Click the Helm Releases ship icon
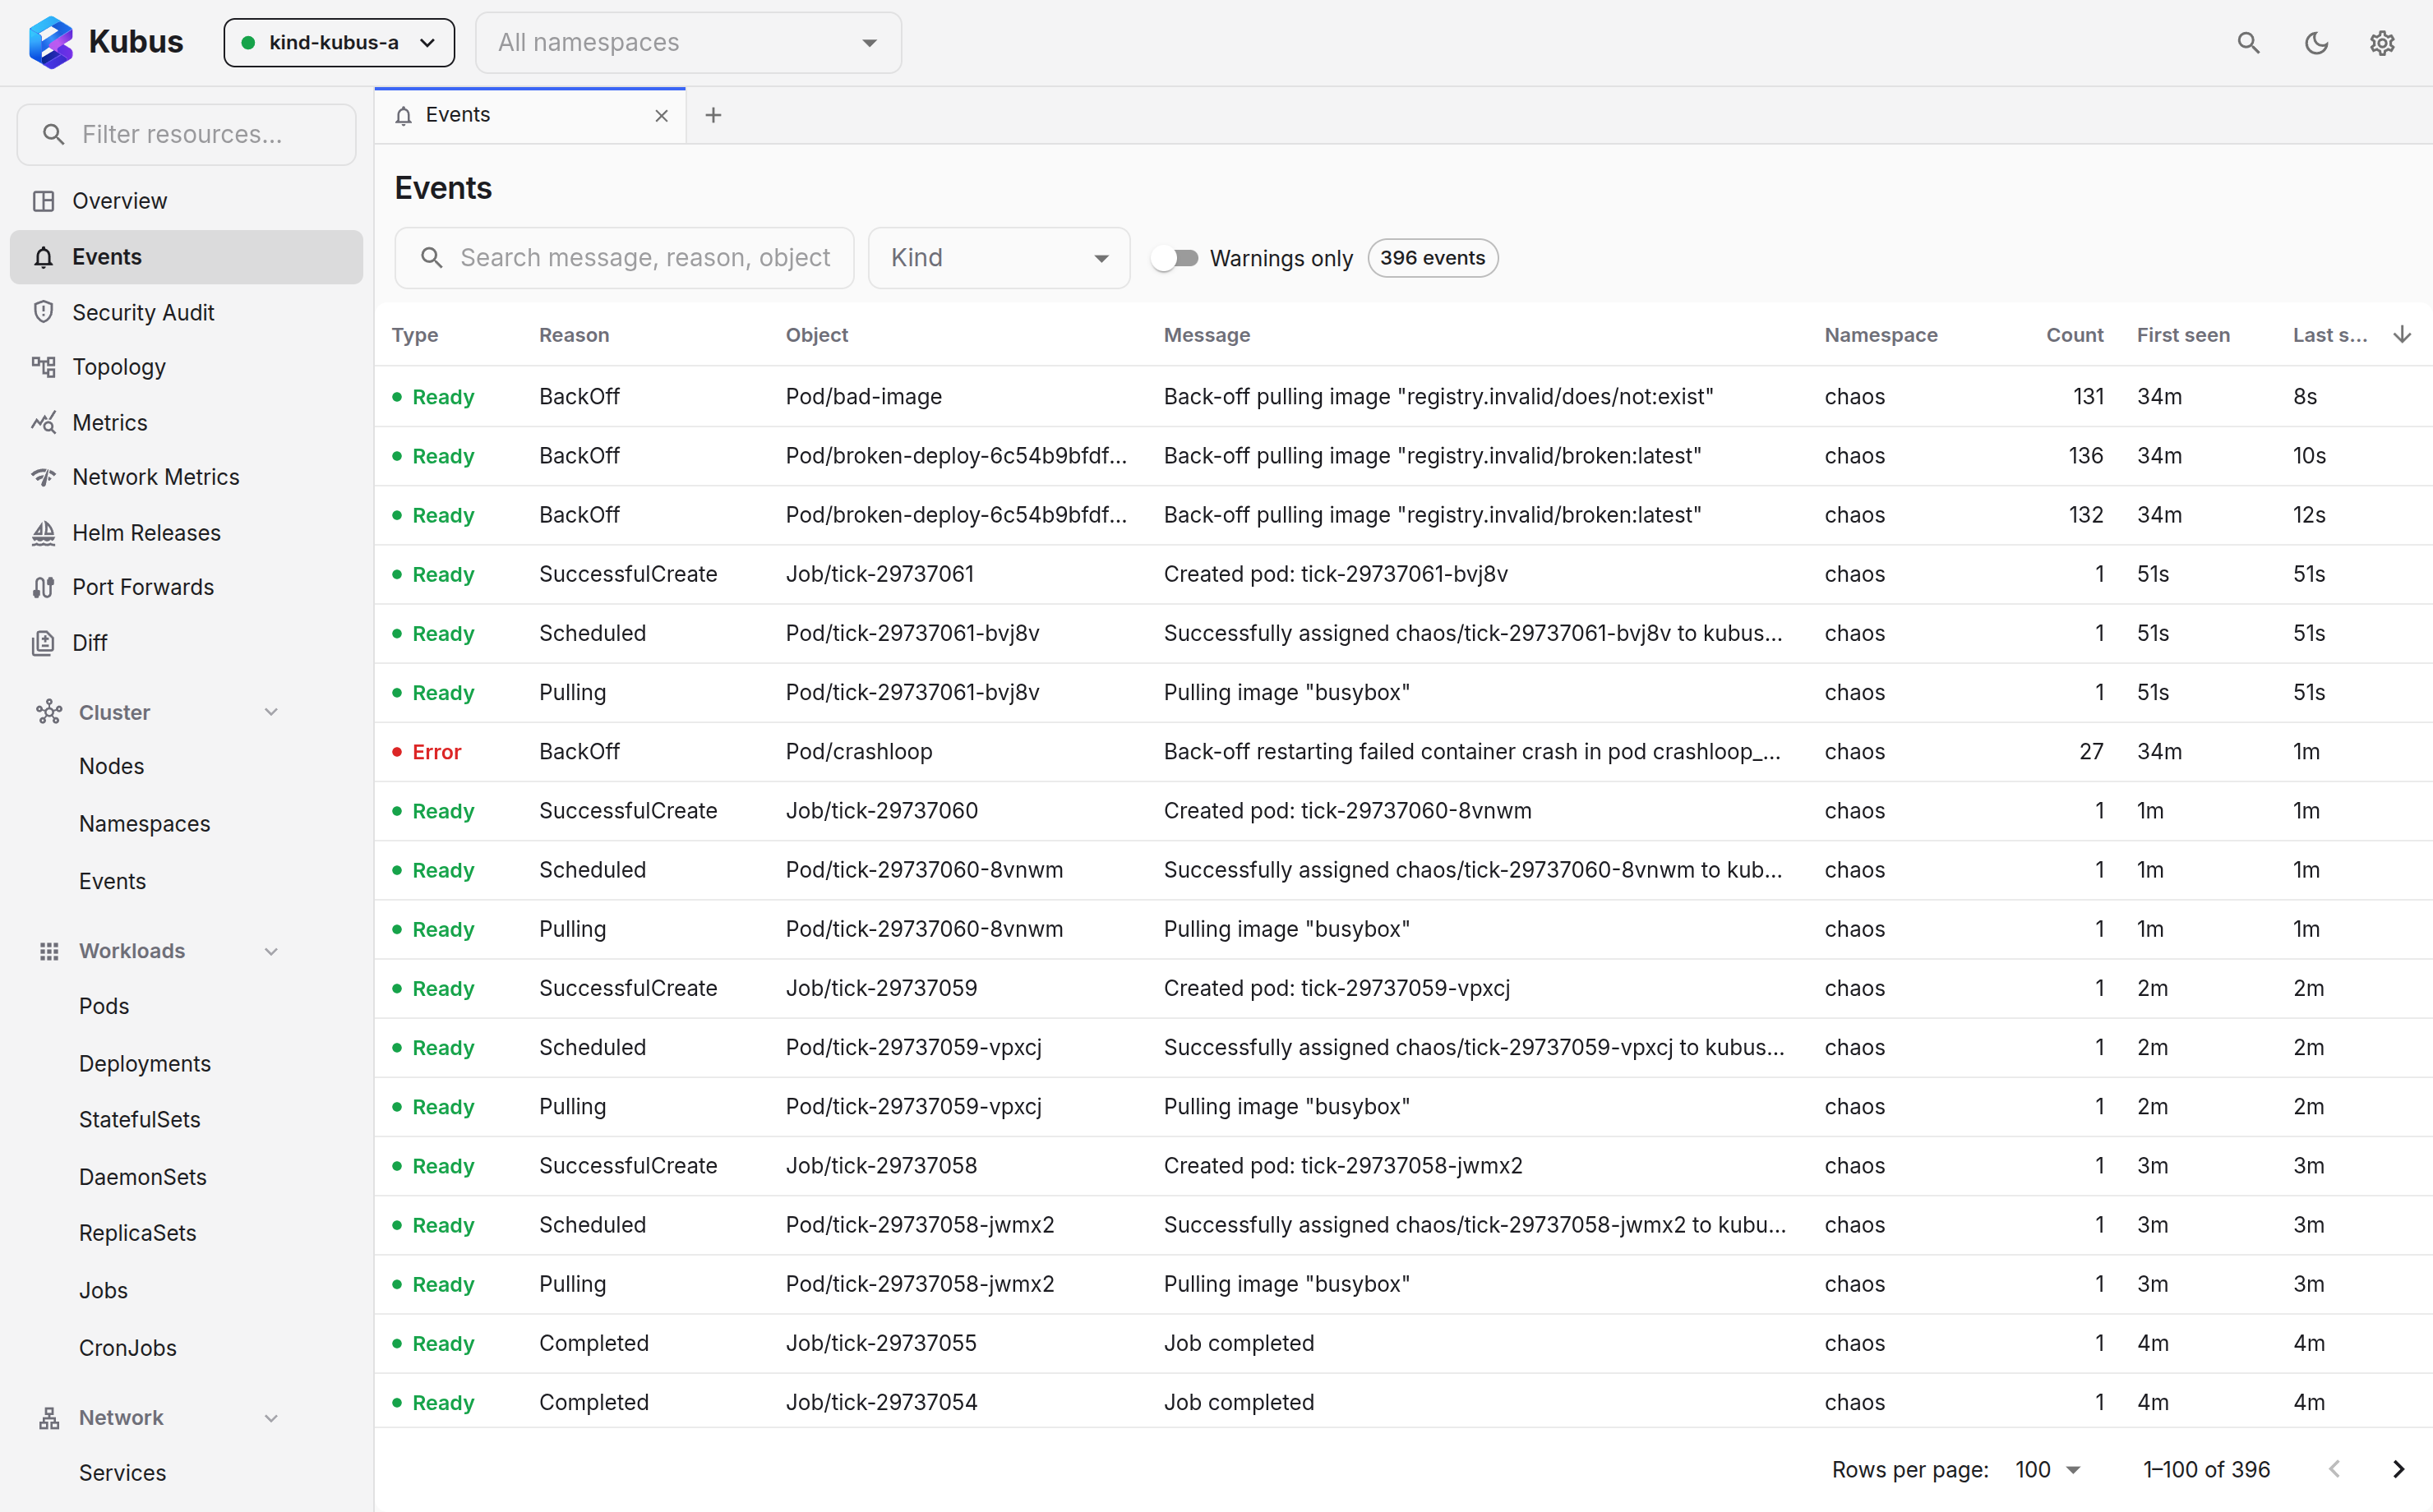 43,533
